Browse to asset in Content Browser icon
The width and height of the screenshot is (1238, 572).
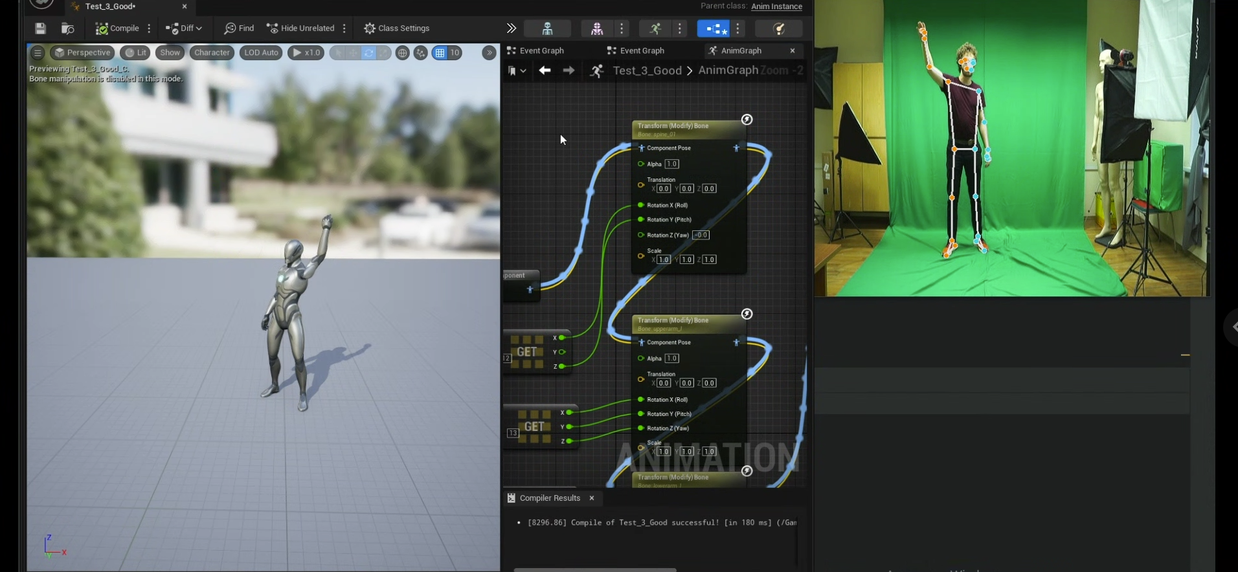[x=67, y=28]
